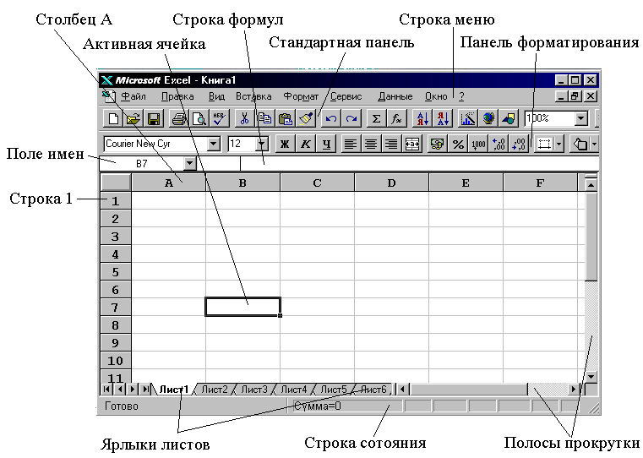
Task: Open Print Preview with the magnifier page icon
Action: (199, 119)
